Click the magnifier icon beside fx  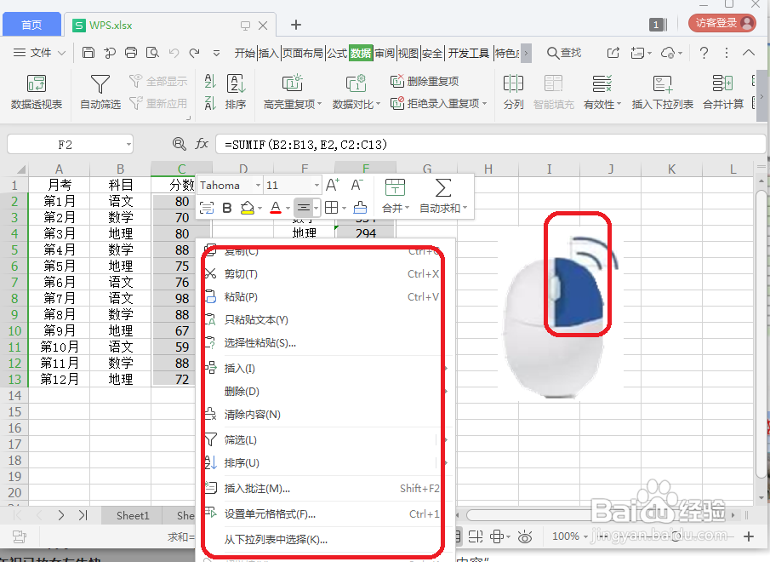pos(180,144)
